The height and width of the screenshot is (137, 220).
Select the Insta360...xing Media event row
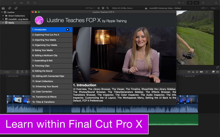(x=15, y=19)
